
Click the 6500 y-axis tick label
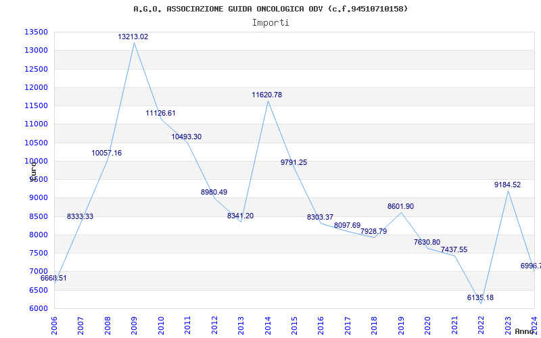[39, 290]
